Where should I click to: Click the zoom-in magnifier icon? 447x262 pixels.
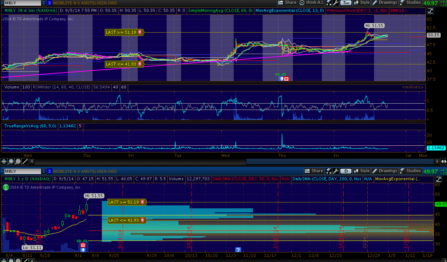tap(11, 162)
